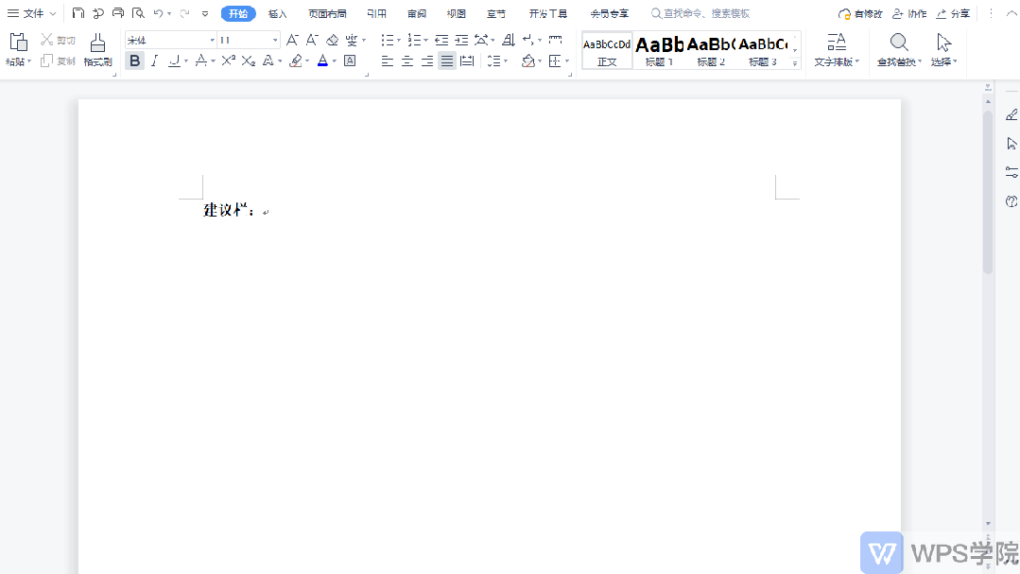This screenshot has height=574, width=1020.
Task: Decrease font size with the smaller A icon
Action: [x=312, y=41]
